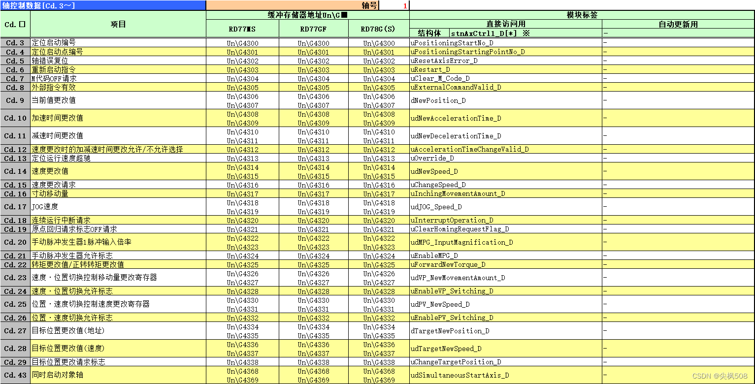Select the uForwardNewTorque_D label cell
This screenshot has width=755, height=384.
pos(506,264)
